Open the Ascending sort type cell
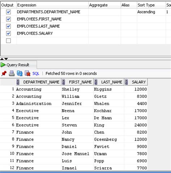The width and height of the screenshot is (171, 173). (x=151, y=12)
